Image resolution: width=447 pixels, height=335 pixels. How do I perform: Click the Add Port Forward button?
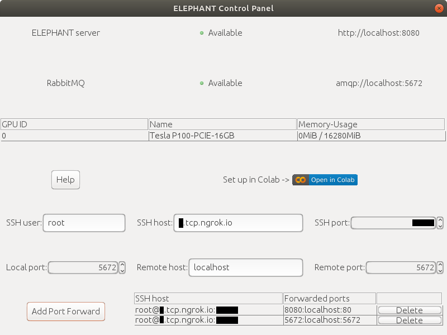click(x=66, y=312)
